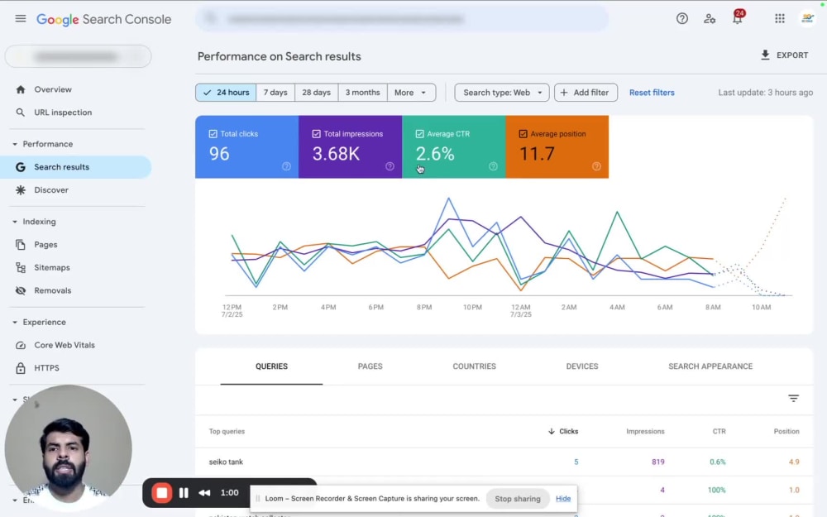Click the Hide link in sharing bar
Image resolution: width=827 pixels, height=517 pixels.
pos(563,499)
